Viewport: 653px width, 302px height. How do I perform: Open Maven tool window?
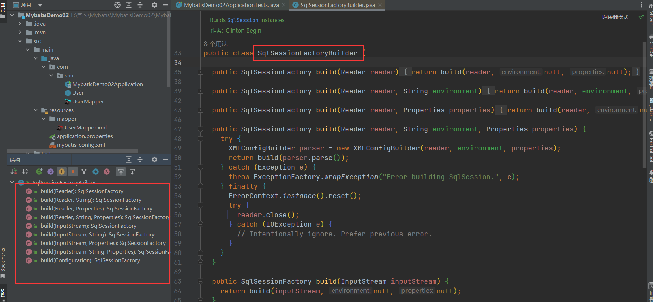click(650, 15)
